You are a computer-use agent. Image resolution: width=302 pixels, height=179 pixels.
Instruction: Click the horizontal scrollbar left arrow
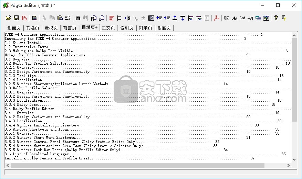[8, 165]
